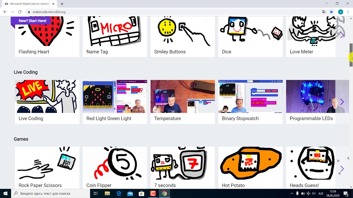The image size is (353, 198).
Task: Open the volume control in system tray
Action: [x=314, y=193]
